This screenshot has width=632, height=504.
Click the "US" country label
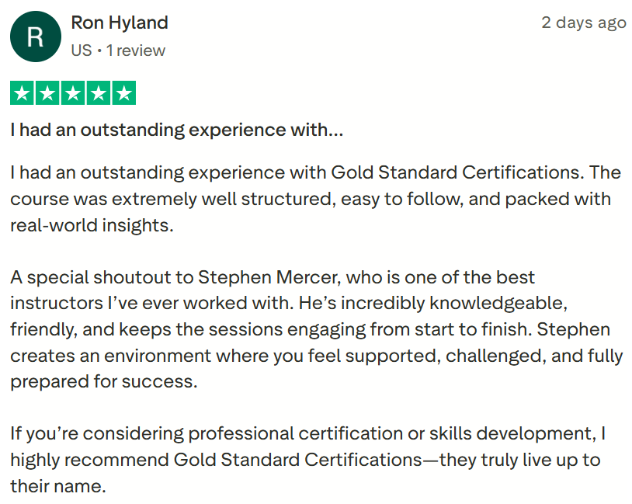pos(81,50)
